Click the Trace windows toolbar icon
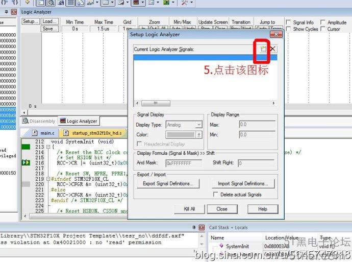352x262 pixels. click(151, 3)
